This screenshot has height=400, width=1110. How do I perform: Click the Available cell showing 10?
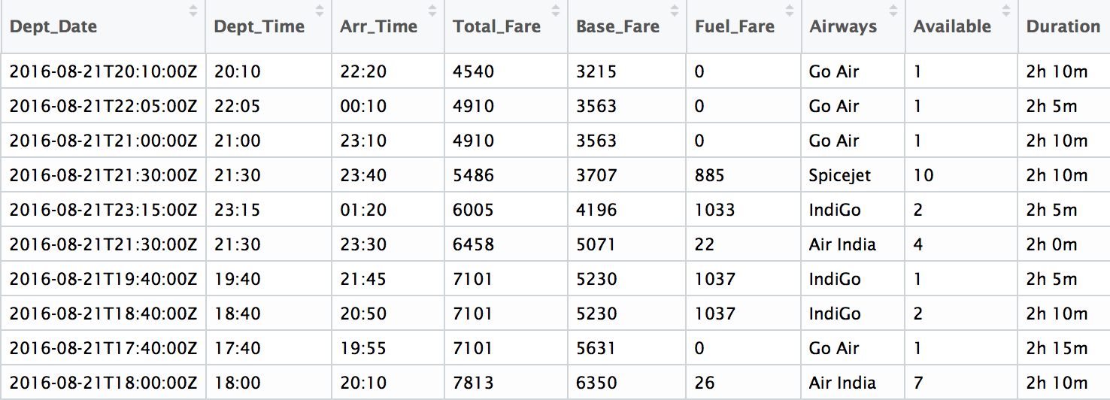click(x=923, y=175)
